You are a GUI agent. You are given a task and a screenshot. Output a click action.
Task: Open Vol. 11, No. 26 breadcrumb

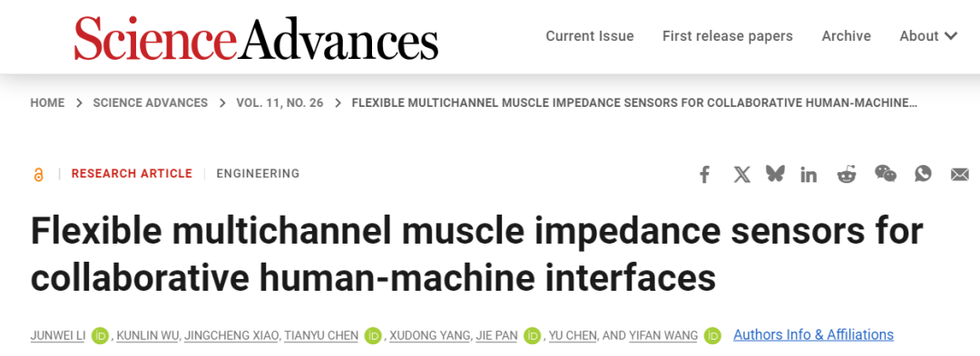click(x=279, y=103)
